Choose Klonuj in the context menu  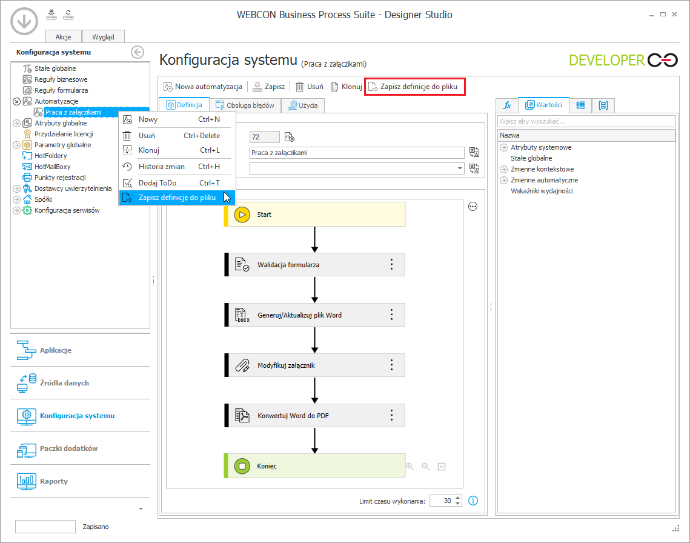pyautogui.click(x=177, y=150)
